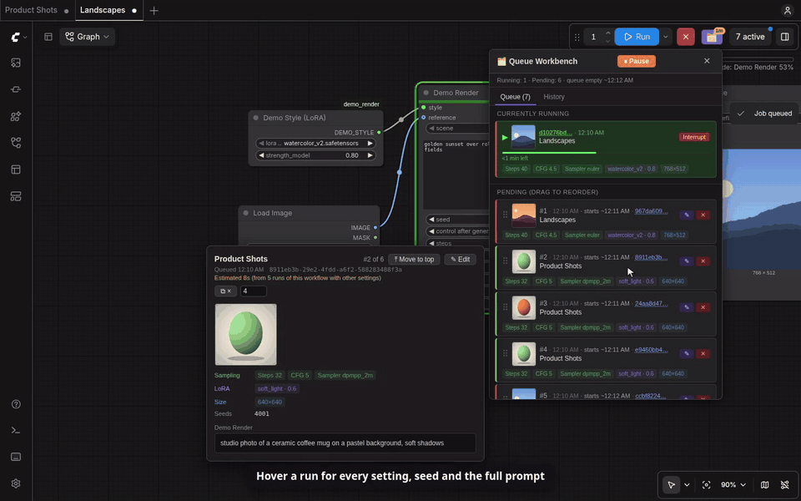Click the select mode cursor tool
This screenshot has height=501, width=801.
click(671, 484)
